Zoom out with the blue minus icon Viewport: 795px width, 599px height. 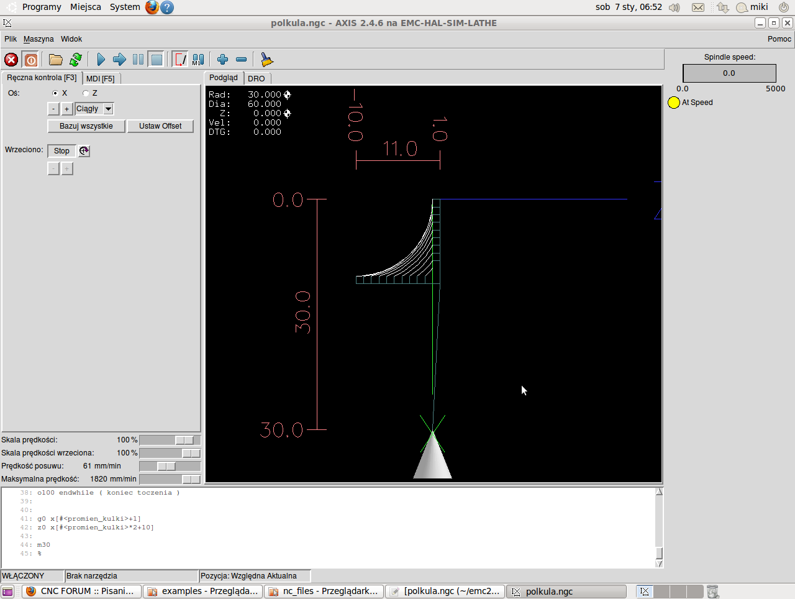point(242,60)
